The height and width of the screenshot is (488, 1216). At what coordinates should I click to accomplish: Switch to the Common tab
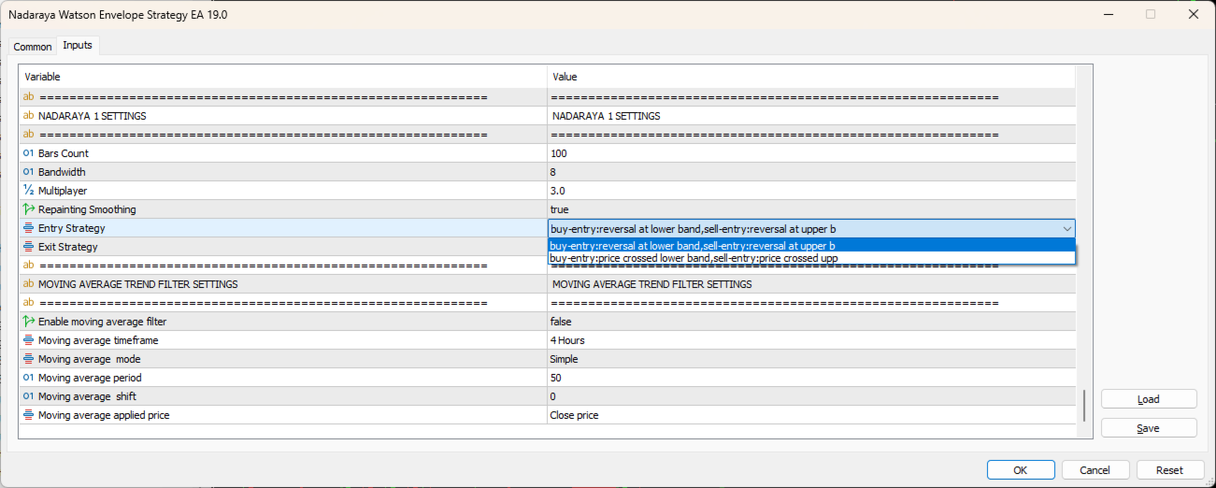pos(33,47)
